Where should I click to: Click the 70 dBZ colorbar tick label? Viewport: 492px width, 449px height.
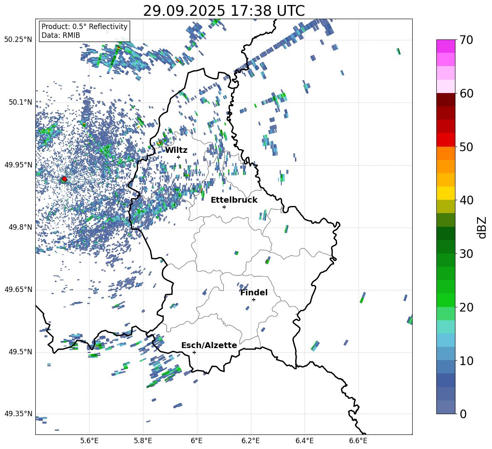point(466,40)
